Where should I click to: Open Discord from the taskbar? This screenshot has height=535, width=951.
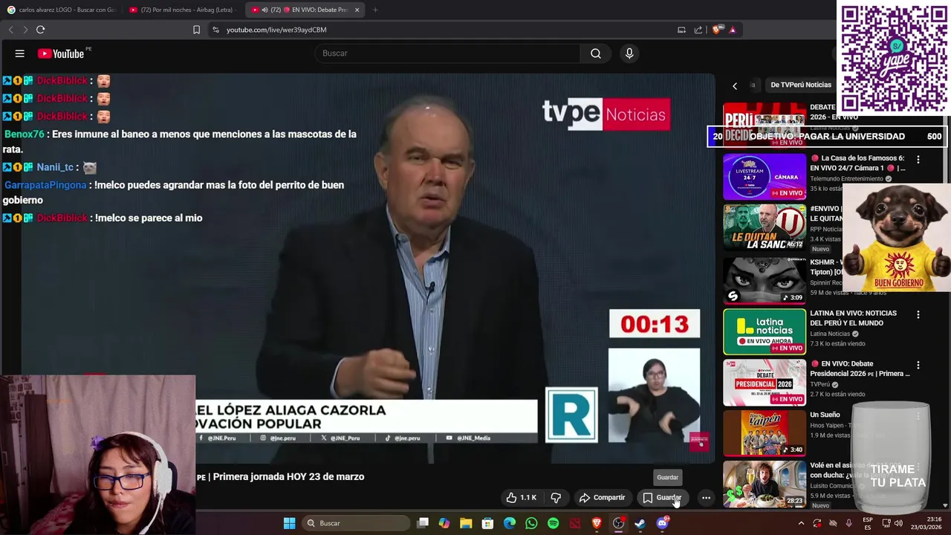pos(662,523)
